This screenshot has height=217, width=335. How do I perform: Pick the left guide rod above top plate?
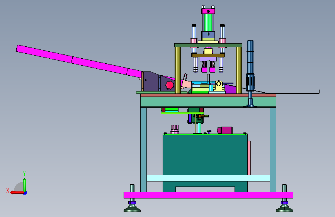point(194,31)
